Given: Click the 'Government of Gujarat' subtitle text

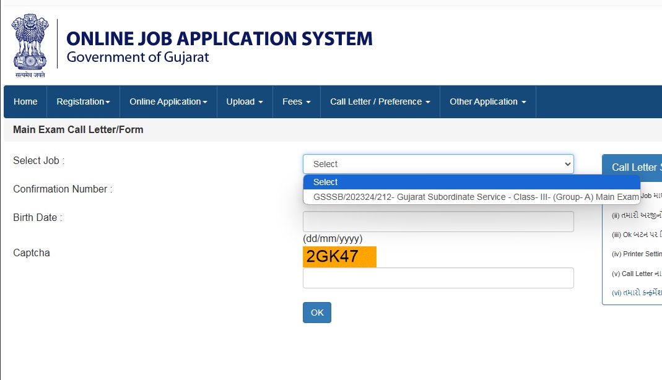Looking at the screenshot, I should (137, 57).
